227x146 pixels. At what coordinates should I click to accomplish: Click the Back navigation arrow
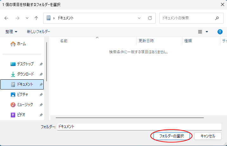click(x=6, y=18)
